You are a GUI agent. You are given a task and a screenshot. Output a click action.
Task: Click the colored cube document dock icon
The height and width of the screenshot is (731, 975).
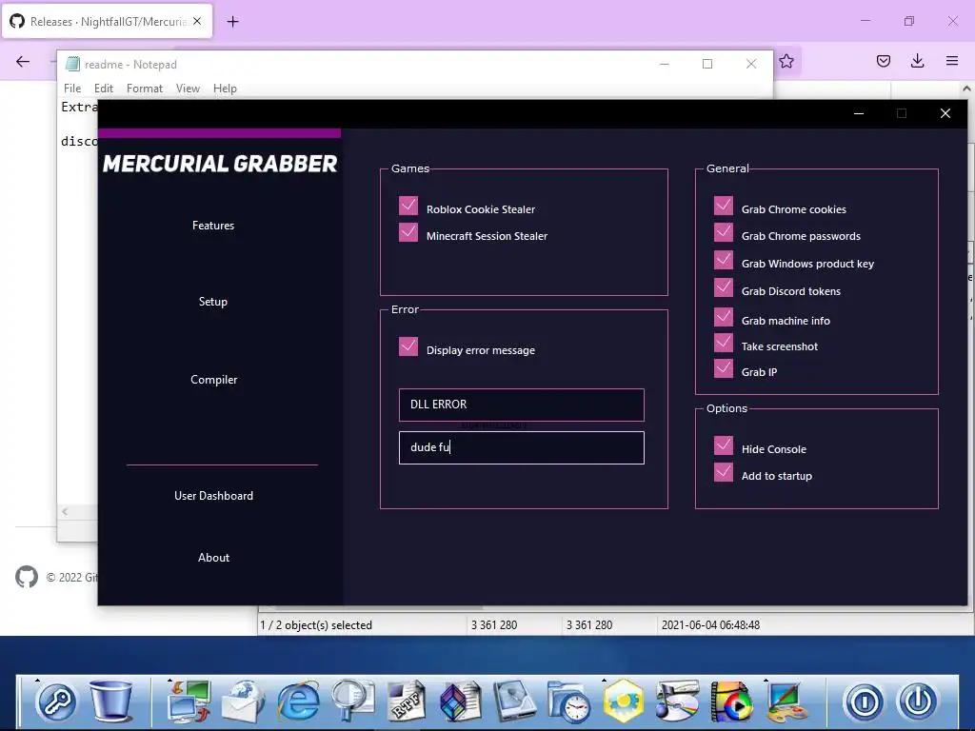click(x=461, y=701)
